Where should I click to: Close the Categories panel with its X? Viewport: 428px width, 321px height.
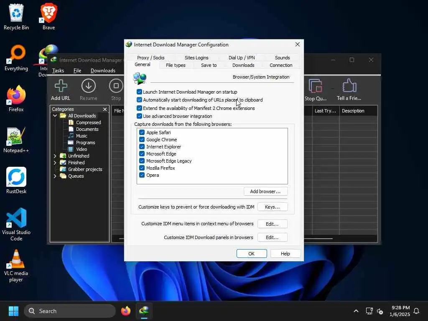105,109
